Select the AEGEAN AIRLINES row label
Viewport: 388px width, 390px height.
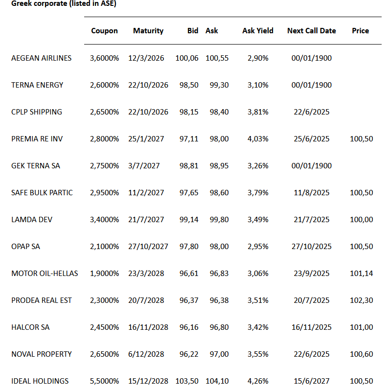41,58
